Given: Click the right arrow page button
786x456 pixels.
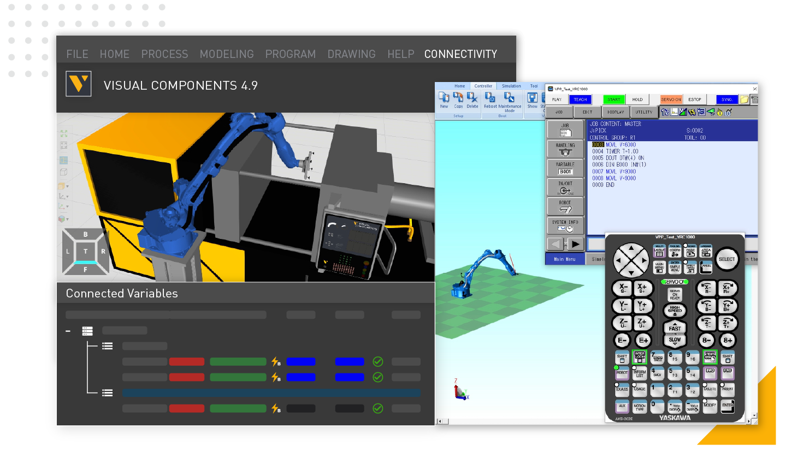Looking at the screenshot, I should 576,244.
